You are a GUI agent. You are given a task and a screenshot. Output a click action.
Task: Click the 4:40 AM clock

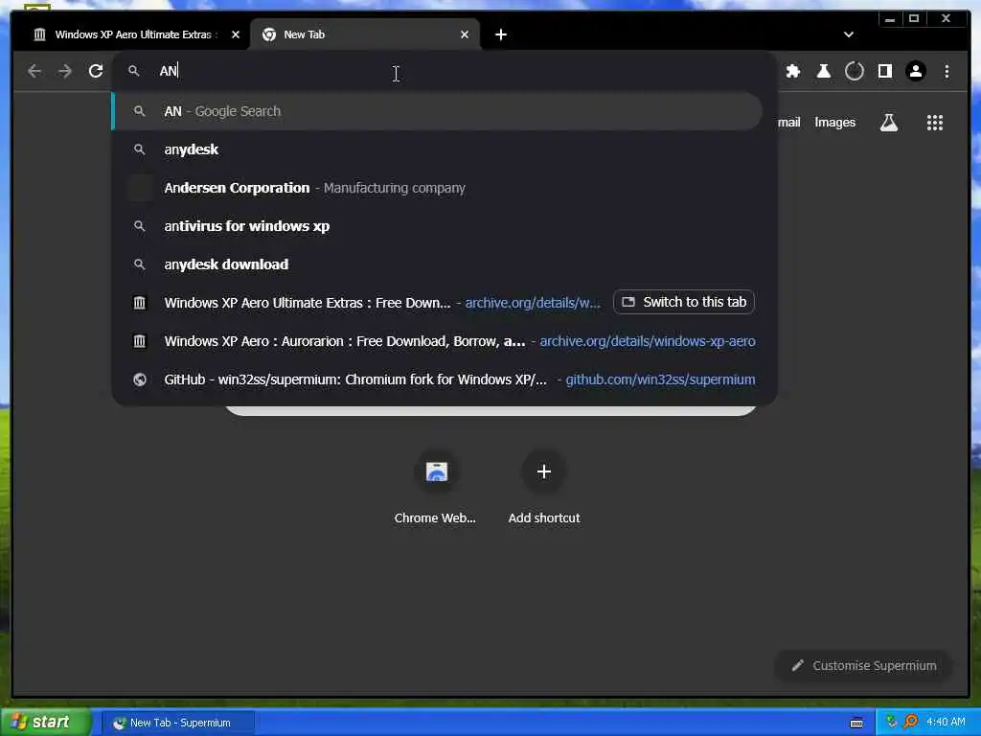click(x=946, y=723)
